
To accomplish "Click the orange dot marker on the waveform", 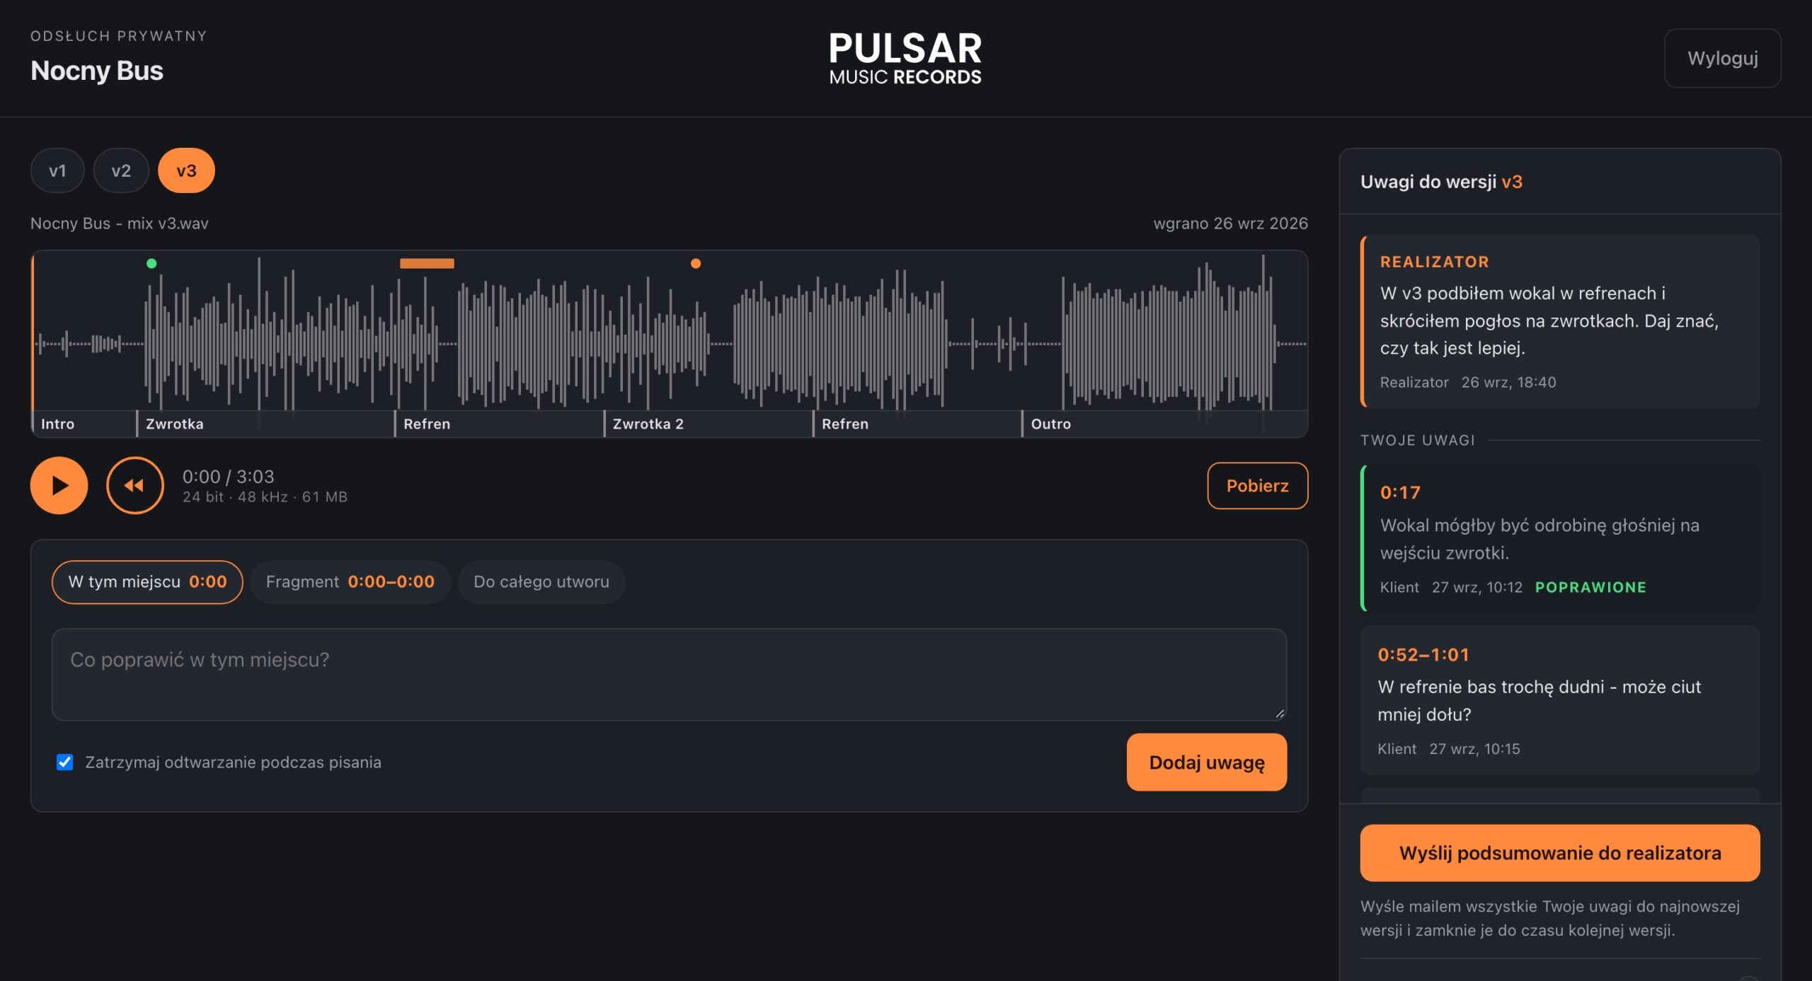I will pyautogui.click(x=696, y=264).
